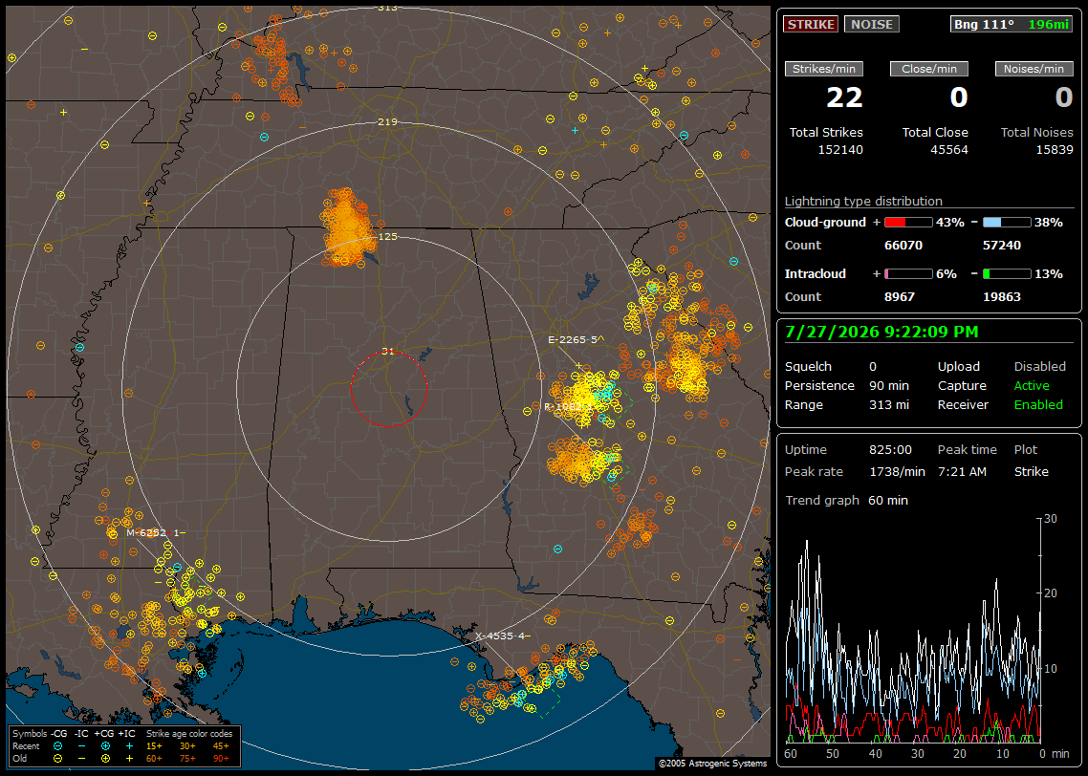Click the Plot setting Strike
1088x776 pixels.
(x=1031, y=472)
